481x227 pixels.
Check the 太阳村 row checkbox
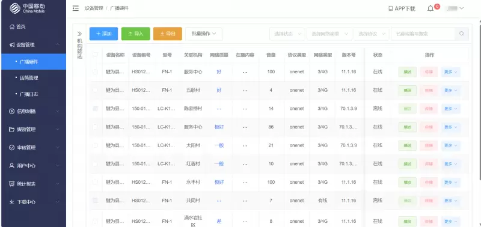point(95,145)
